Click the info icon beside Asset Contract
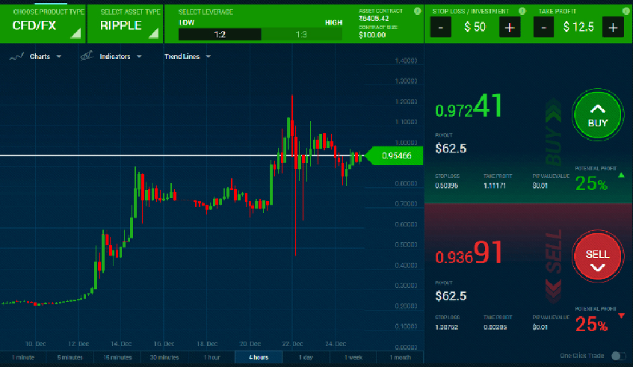Viewport: 633px width, 367px height. click(x=417, y=12)
